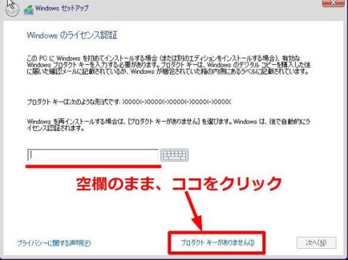Click the XXXXX-XXXXX product key format text
Viewport: 348px width, 260px height.
[x=177, y=102]
